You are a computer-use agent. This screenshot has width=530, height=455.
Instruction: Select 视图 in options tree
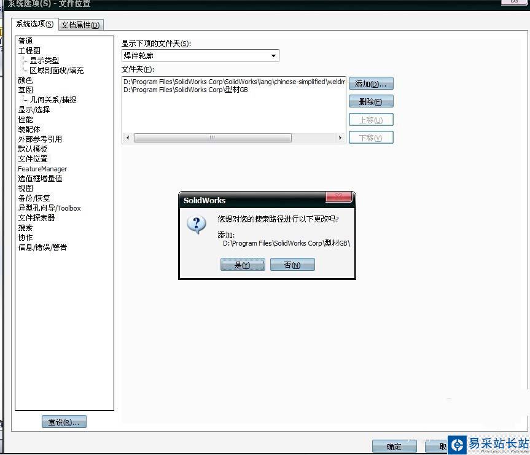[x=25, y=189]
